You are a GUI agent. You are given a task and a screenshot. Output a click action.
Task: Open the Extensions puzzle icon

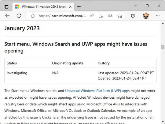tap(133, 16)
